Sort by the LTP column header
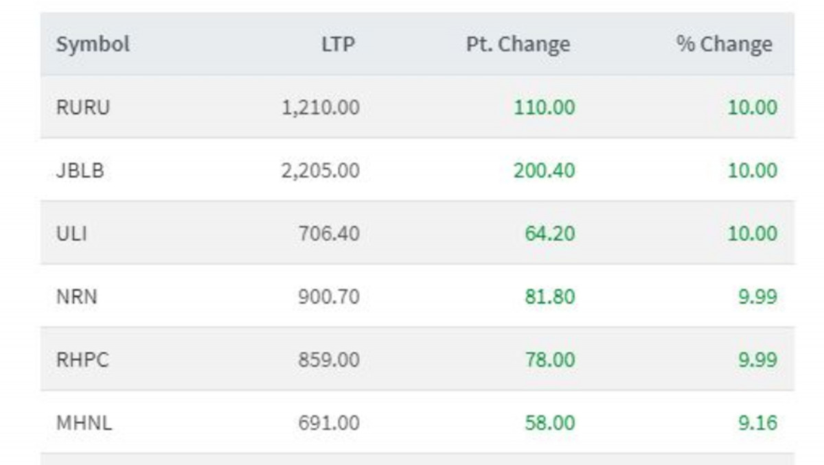The width and height of the screenshot is (824, 465). pyautogui.click(x=338, y=45)
